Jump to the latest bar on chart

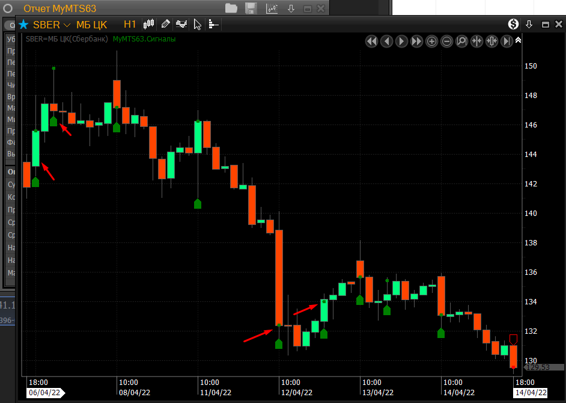pyautogui.click(x=507, y=41)
